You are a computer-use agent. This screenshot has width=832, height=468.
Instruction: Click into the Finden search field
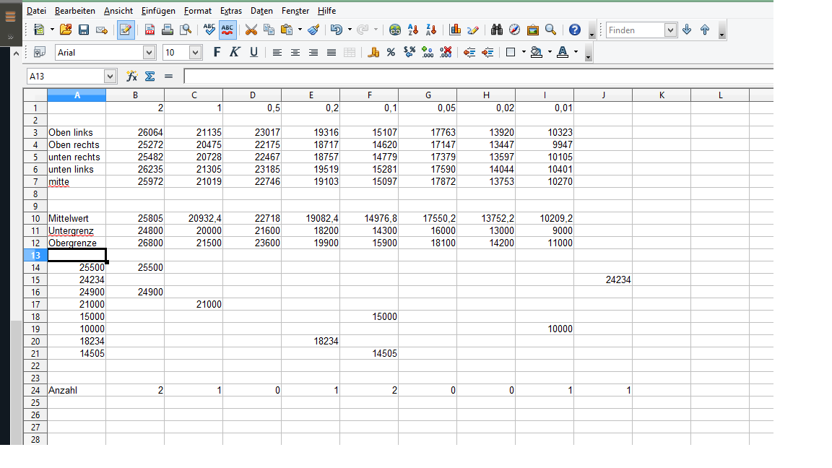(x=635, y=30)
